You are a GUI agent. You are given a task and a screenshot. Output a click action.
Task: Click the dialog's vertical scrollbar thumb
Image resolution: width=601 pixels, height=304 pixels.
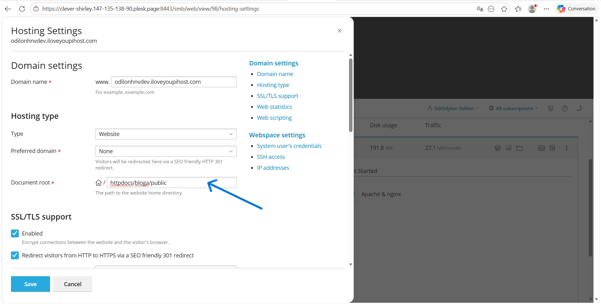[351, 95]
